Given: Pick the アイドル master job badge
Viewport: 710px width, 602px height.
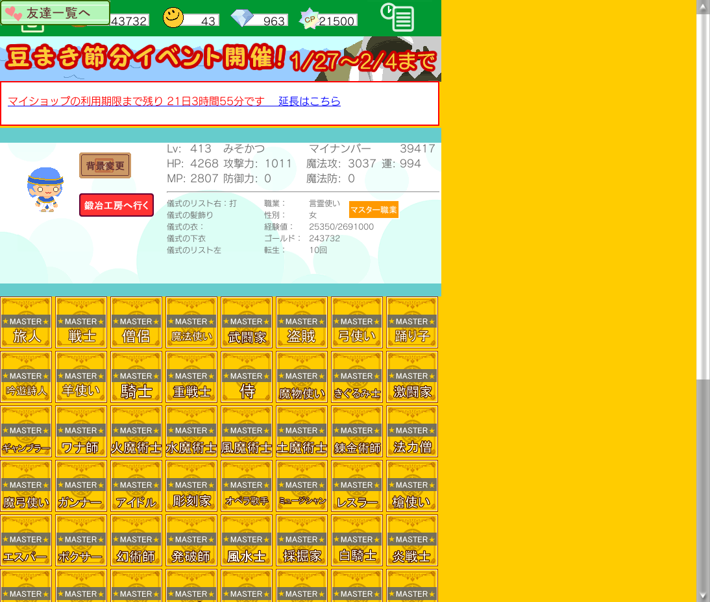Looking at the screenshot, I should [x=136, y=486].
